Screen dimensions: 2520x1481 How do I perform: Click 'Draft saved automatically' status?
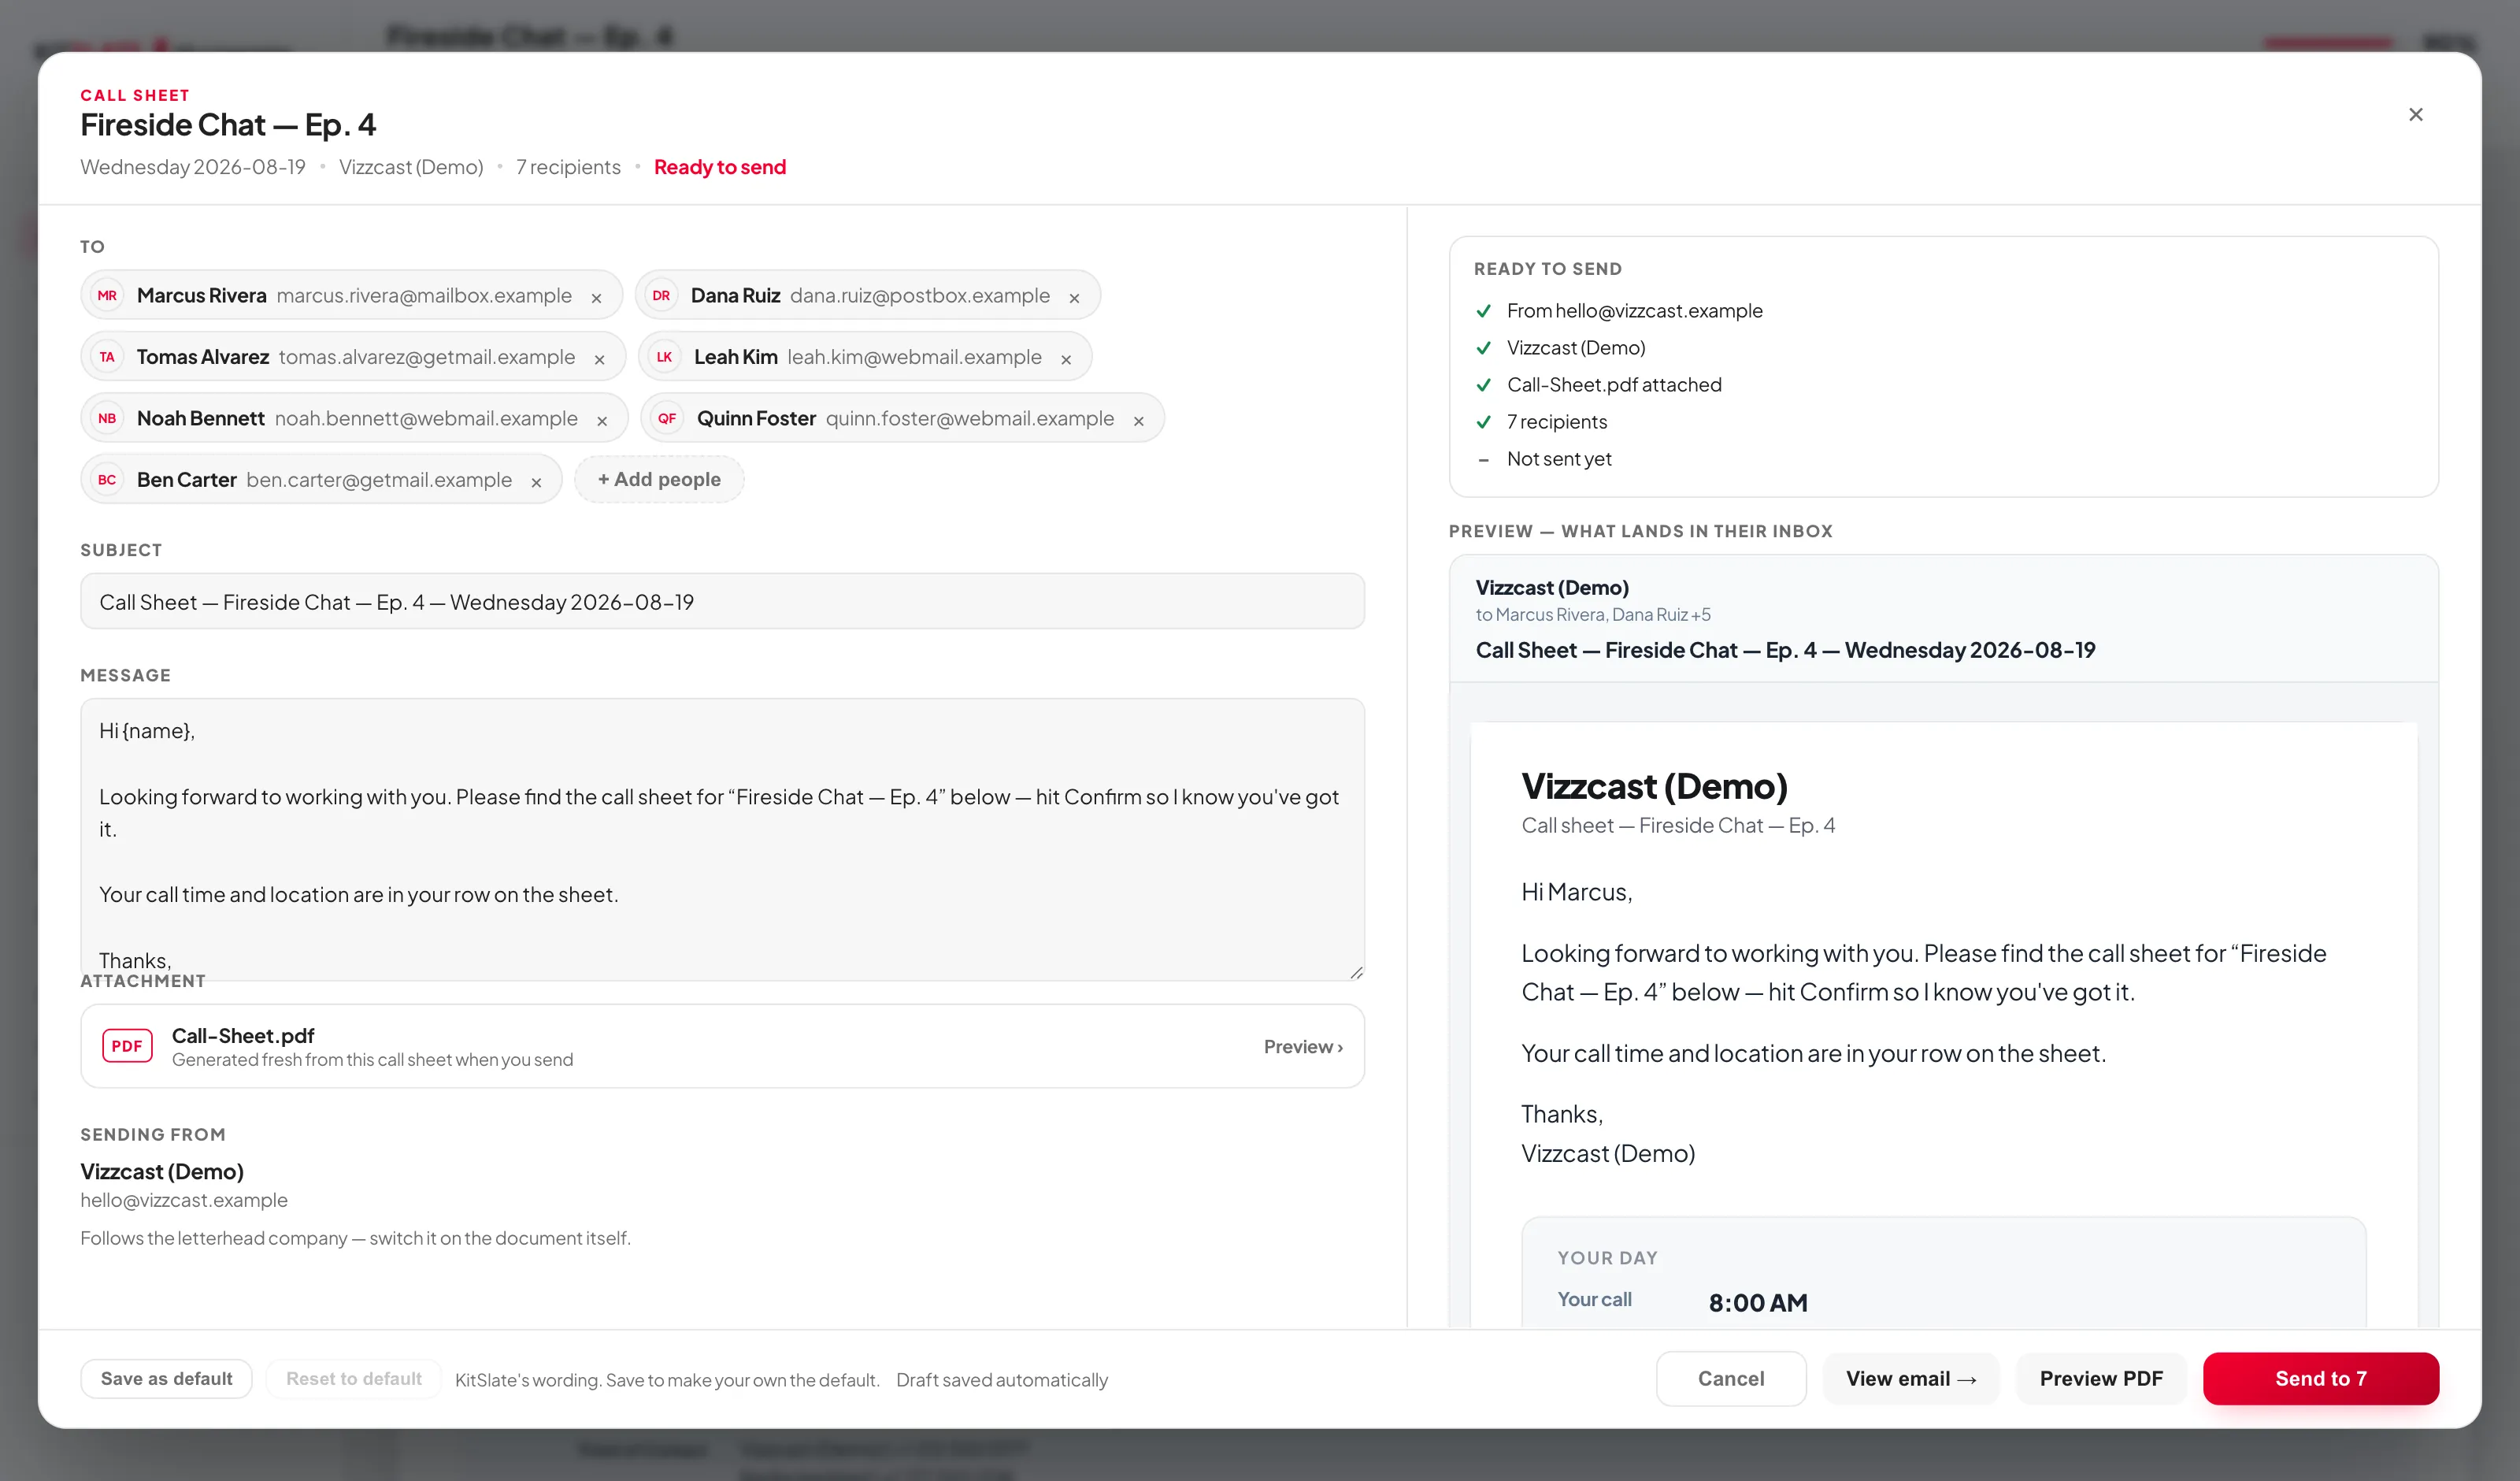coord(1002,1380)
